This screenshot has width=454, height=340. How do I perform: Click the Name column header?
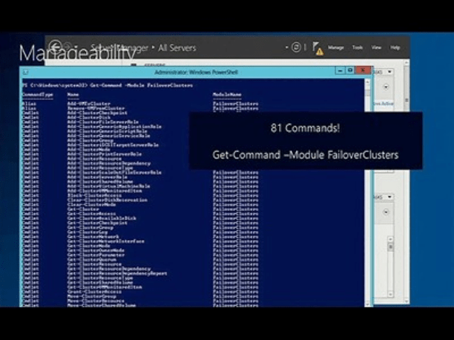(x=73, y=95)
